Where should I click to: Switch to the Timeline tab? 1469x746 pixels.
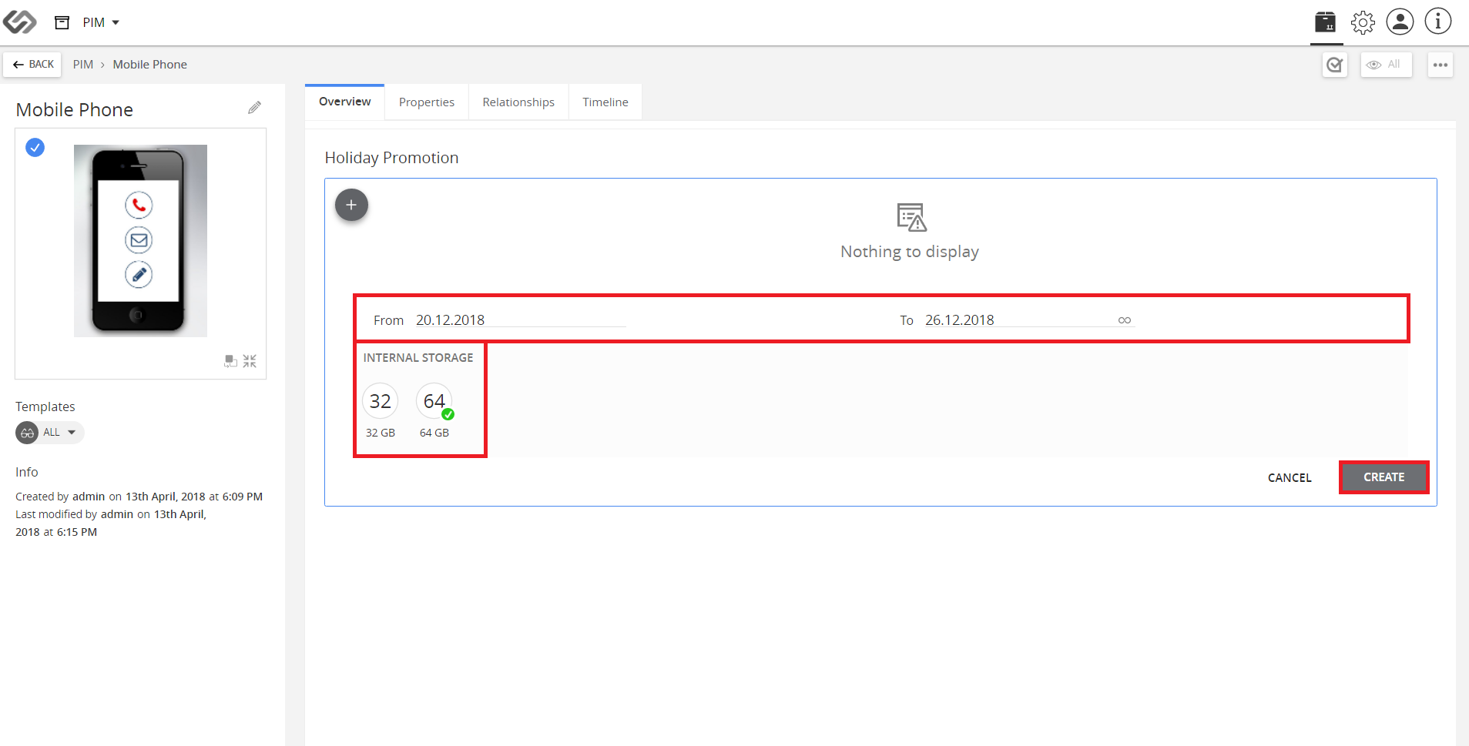(605, 102)
